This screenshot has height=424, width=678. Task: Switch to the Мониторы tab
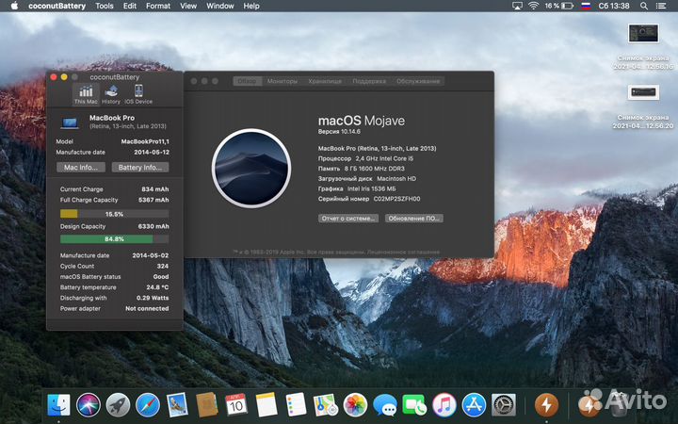tap(282, 81)
